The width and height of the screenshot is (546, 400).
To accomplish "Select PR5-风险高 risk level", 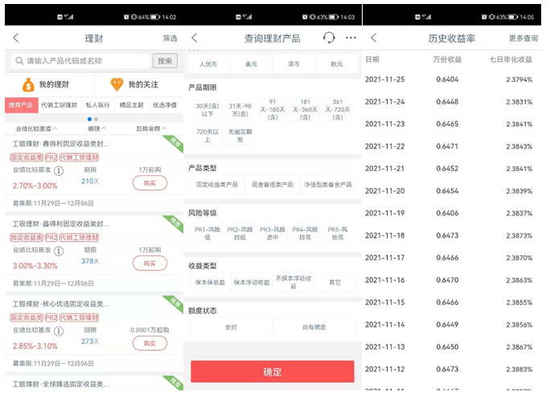I will pos(338,233).
